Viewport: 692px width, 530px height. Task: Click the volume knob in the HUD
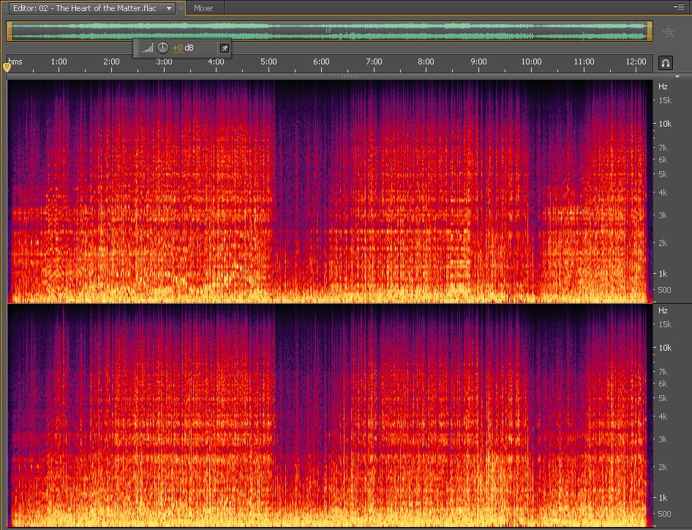click(x=162, y=48)
